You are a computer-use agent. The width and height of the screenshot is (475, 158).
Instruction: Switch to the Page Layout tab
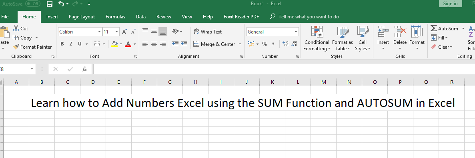point(82,17)
